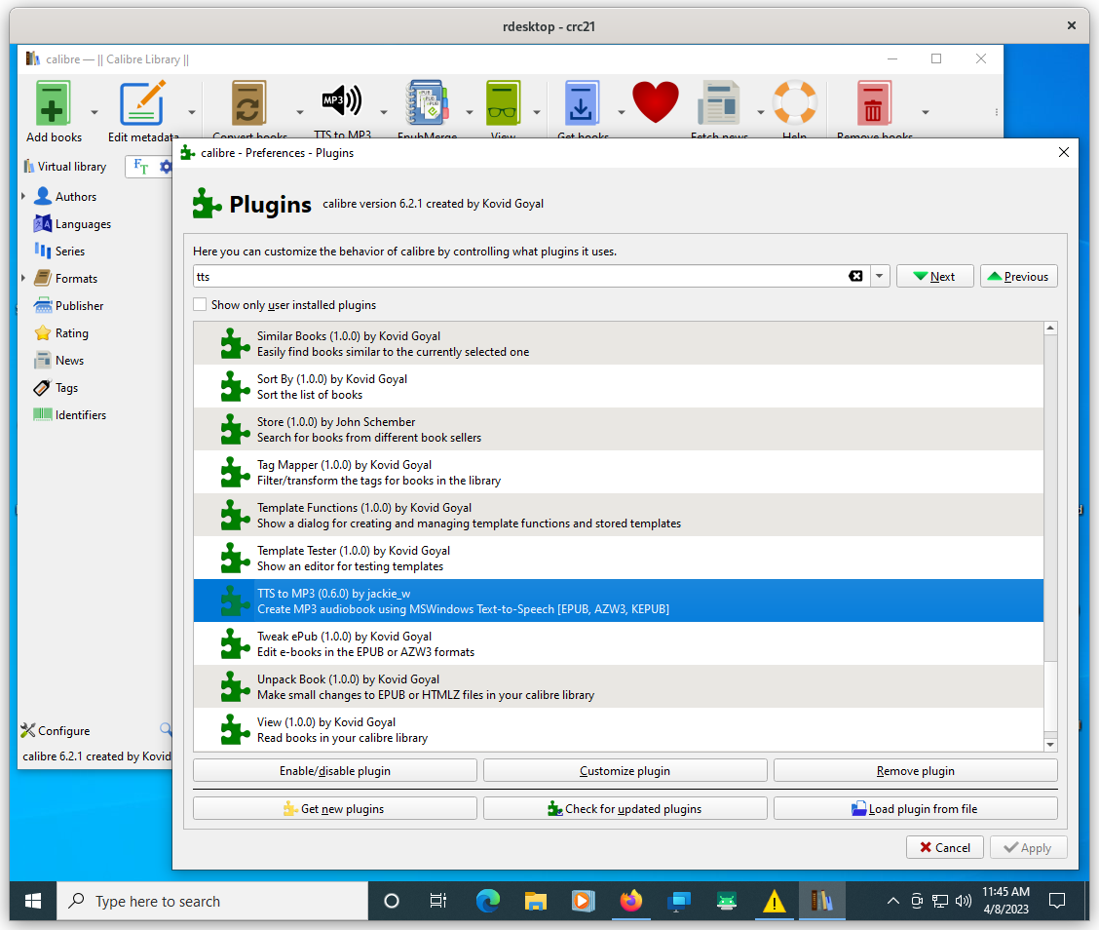Expand the Formats tree node
This screenshot has width=1099, height=930.
(23, 279)
